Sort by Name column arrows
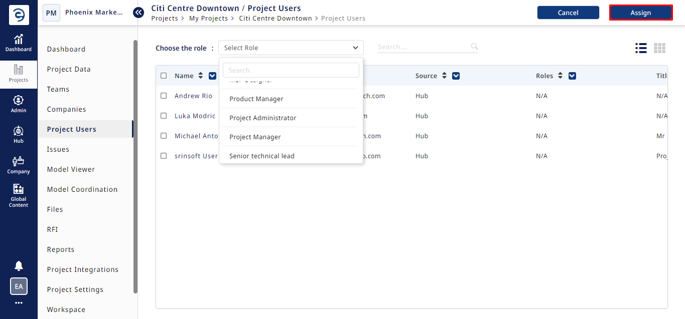This screenshot has width=685, height=319. [201, 76]
